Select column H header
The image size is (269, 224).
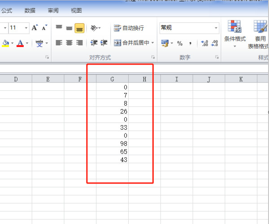pos(144,79)
